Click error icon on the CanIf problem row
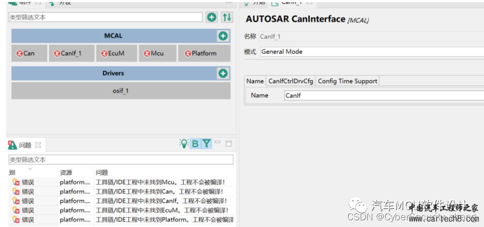The width and height of the screenshot is (484, 227). pos(15,201)
